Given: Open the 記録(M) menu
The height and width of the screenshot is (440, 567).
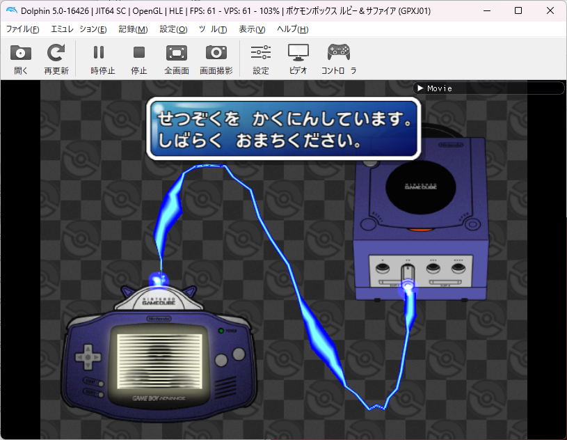Looking at the screenshot, I should pos(133,29).
